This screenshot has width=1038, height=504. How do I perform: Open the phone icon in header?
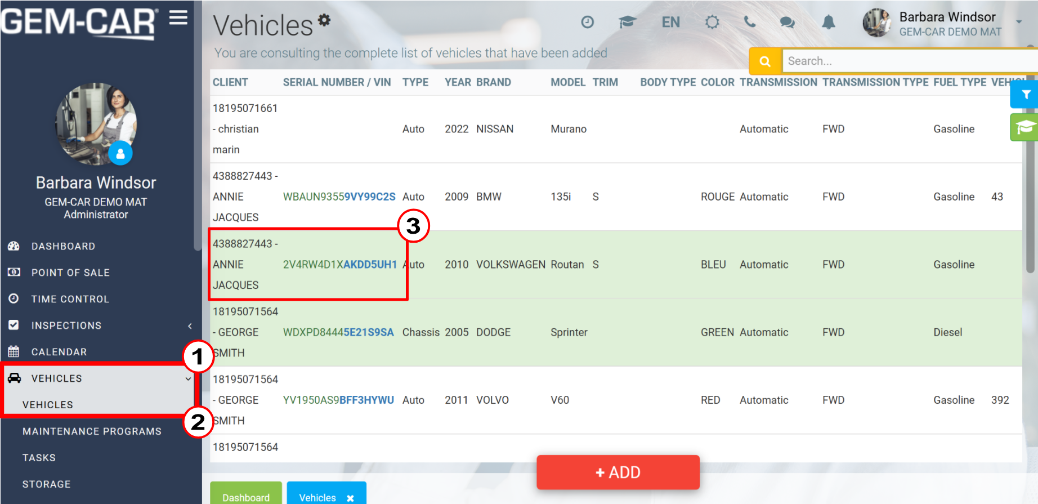pos(750,22)
